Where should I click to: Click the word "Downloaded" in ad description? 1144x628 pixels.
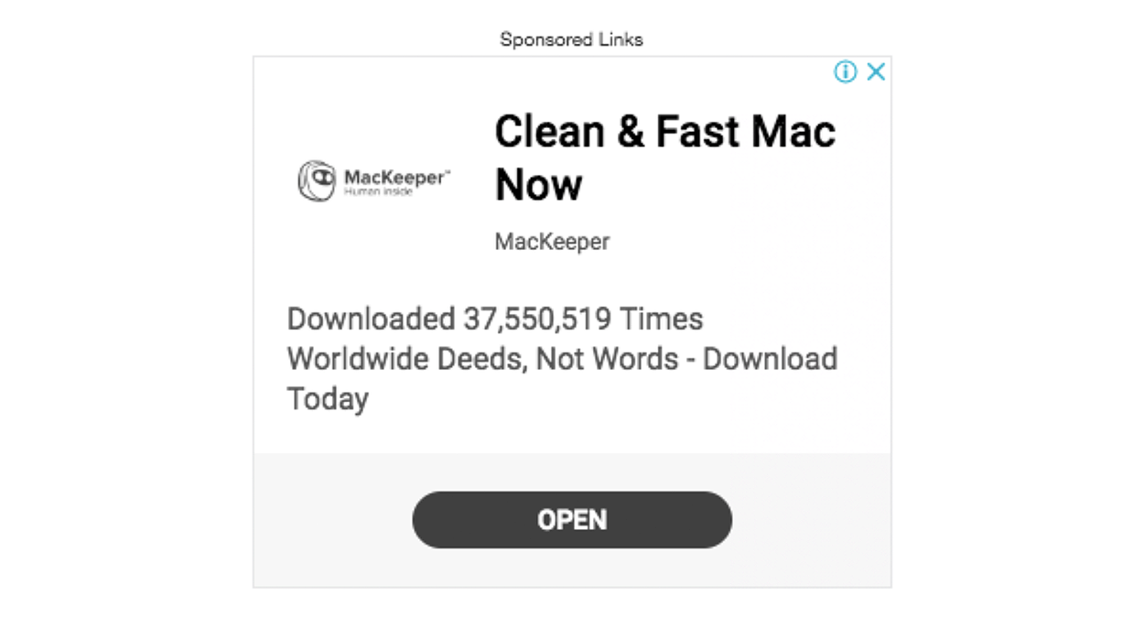pyautogui.click(x=371, y=319)
